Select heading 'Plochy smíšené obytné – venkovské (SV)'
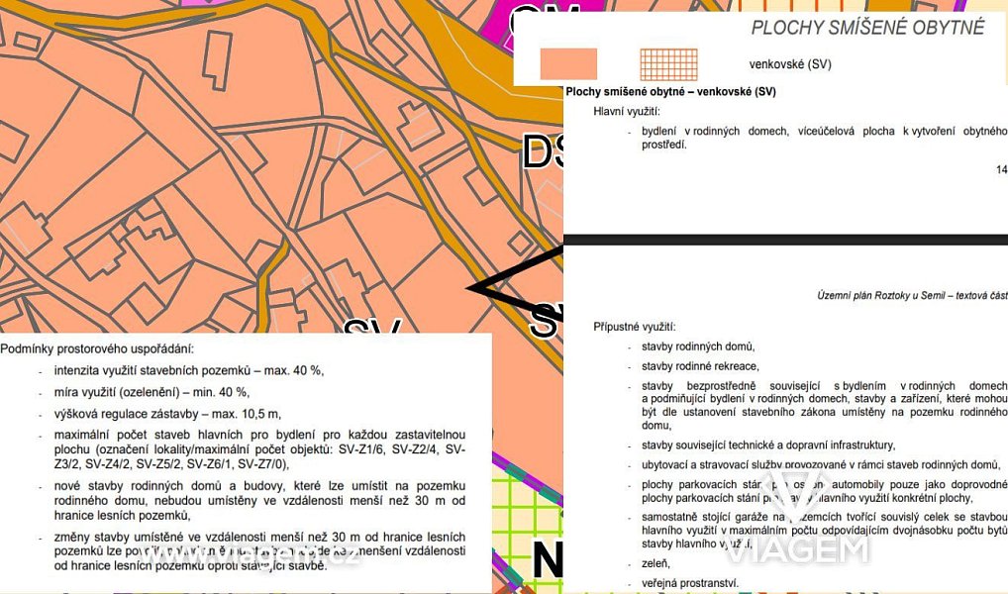 (x=670, y=92)
